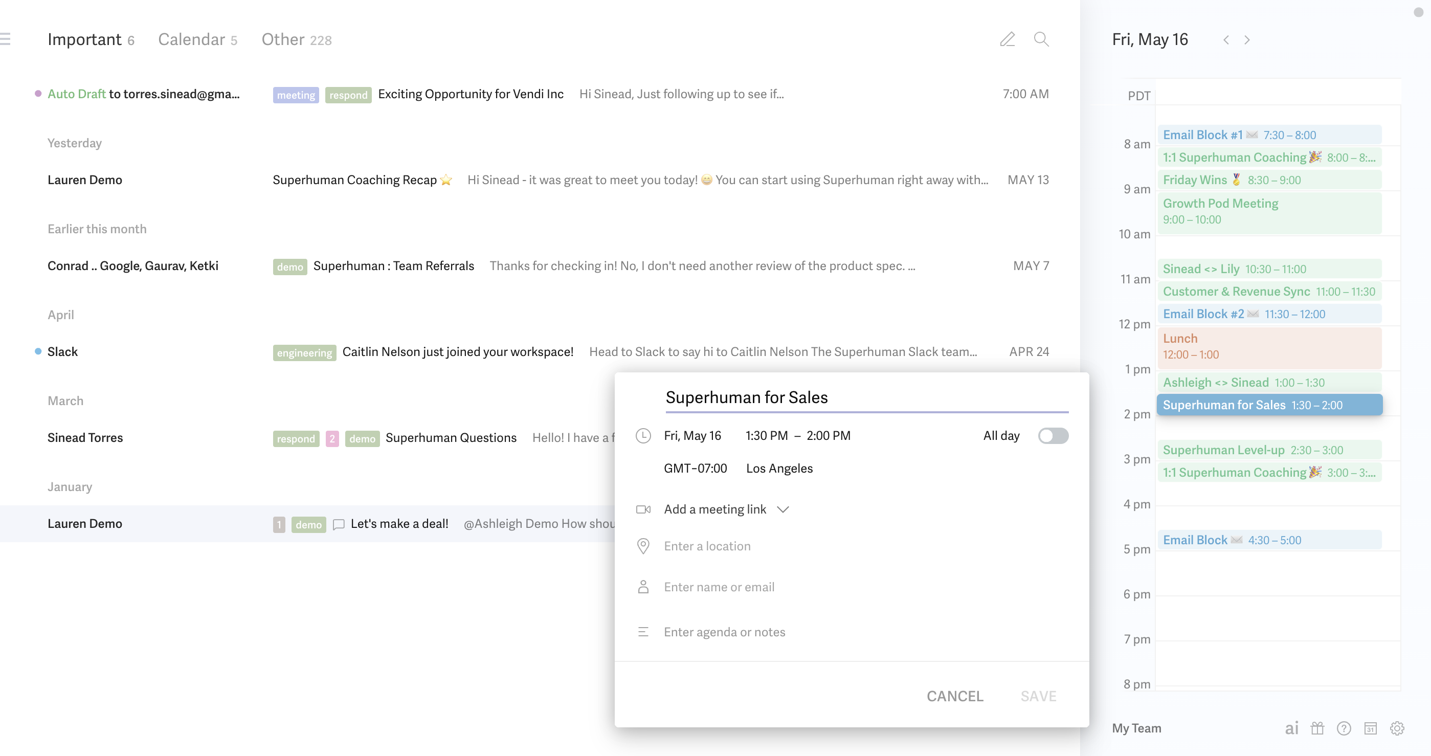Open Customer & Revenue Sync event
Screen dimensions: 1431x756
point(1269,292)
